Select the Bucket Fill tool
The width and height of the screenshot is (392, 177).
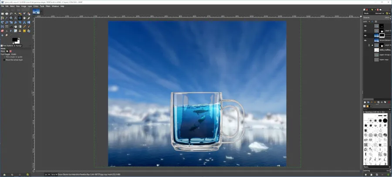[16, 27]
